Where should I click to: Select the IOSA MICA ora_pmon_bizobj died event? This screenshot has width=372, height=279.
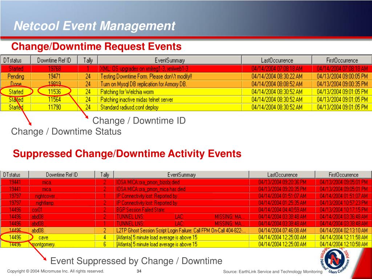pos(148,182)
